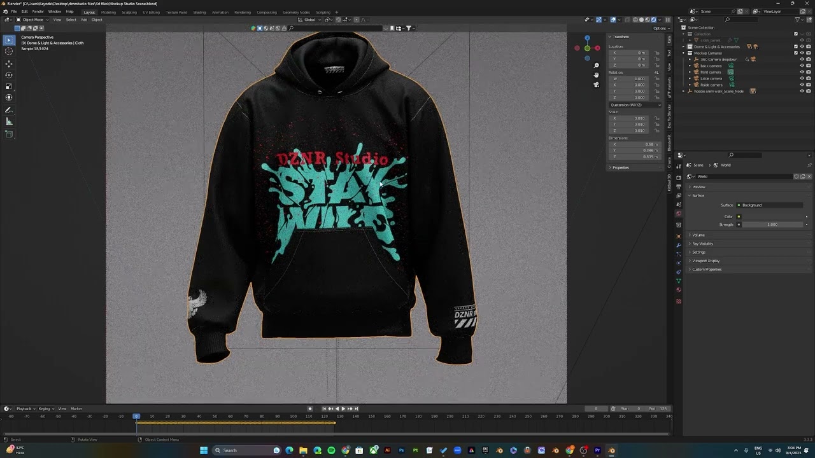Hide front camera in viewport

[x=802, y=72]
